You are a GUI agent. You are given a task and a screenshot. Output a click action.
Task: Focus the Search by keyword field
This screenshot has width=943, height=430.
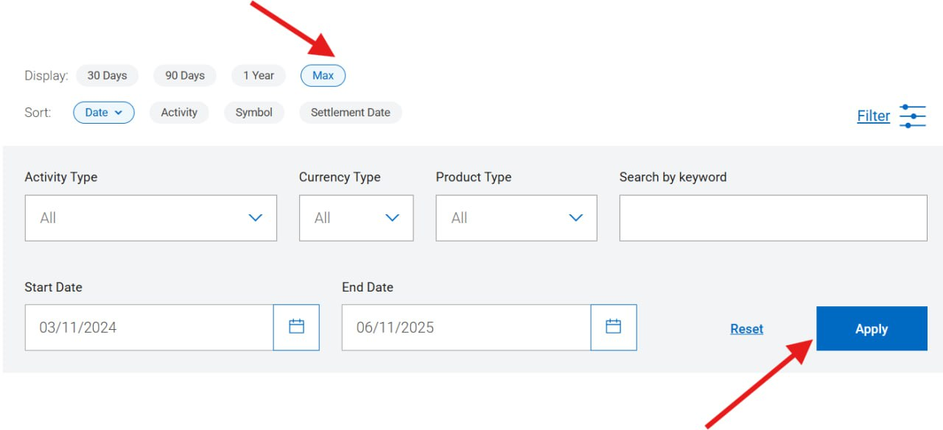(x=773, y=218)
